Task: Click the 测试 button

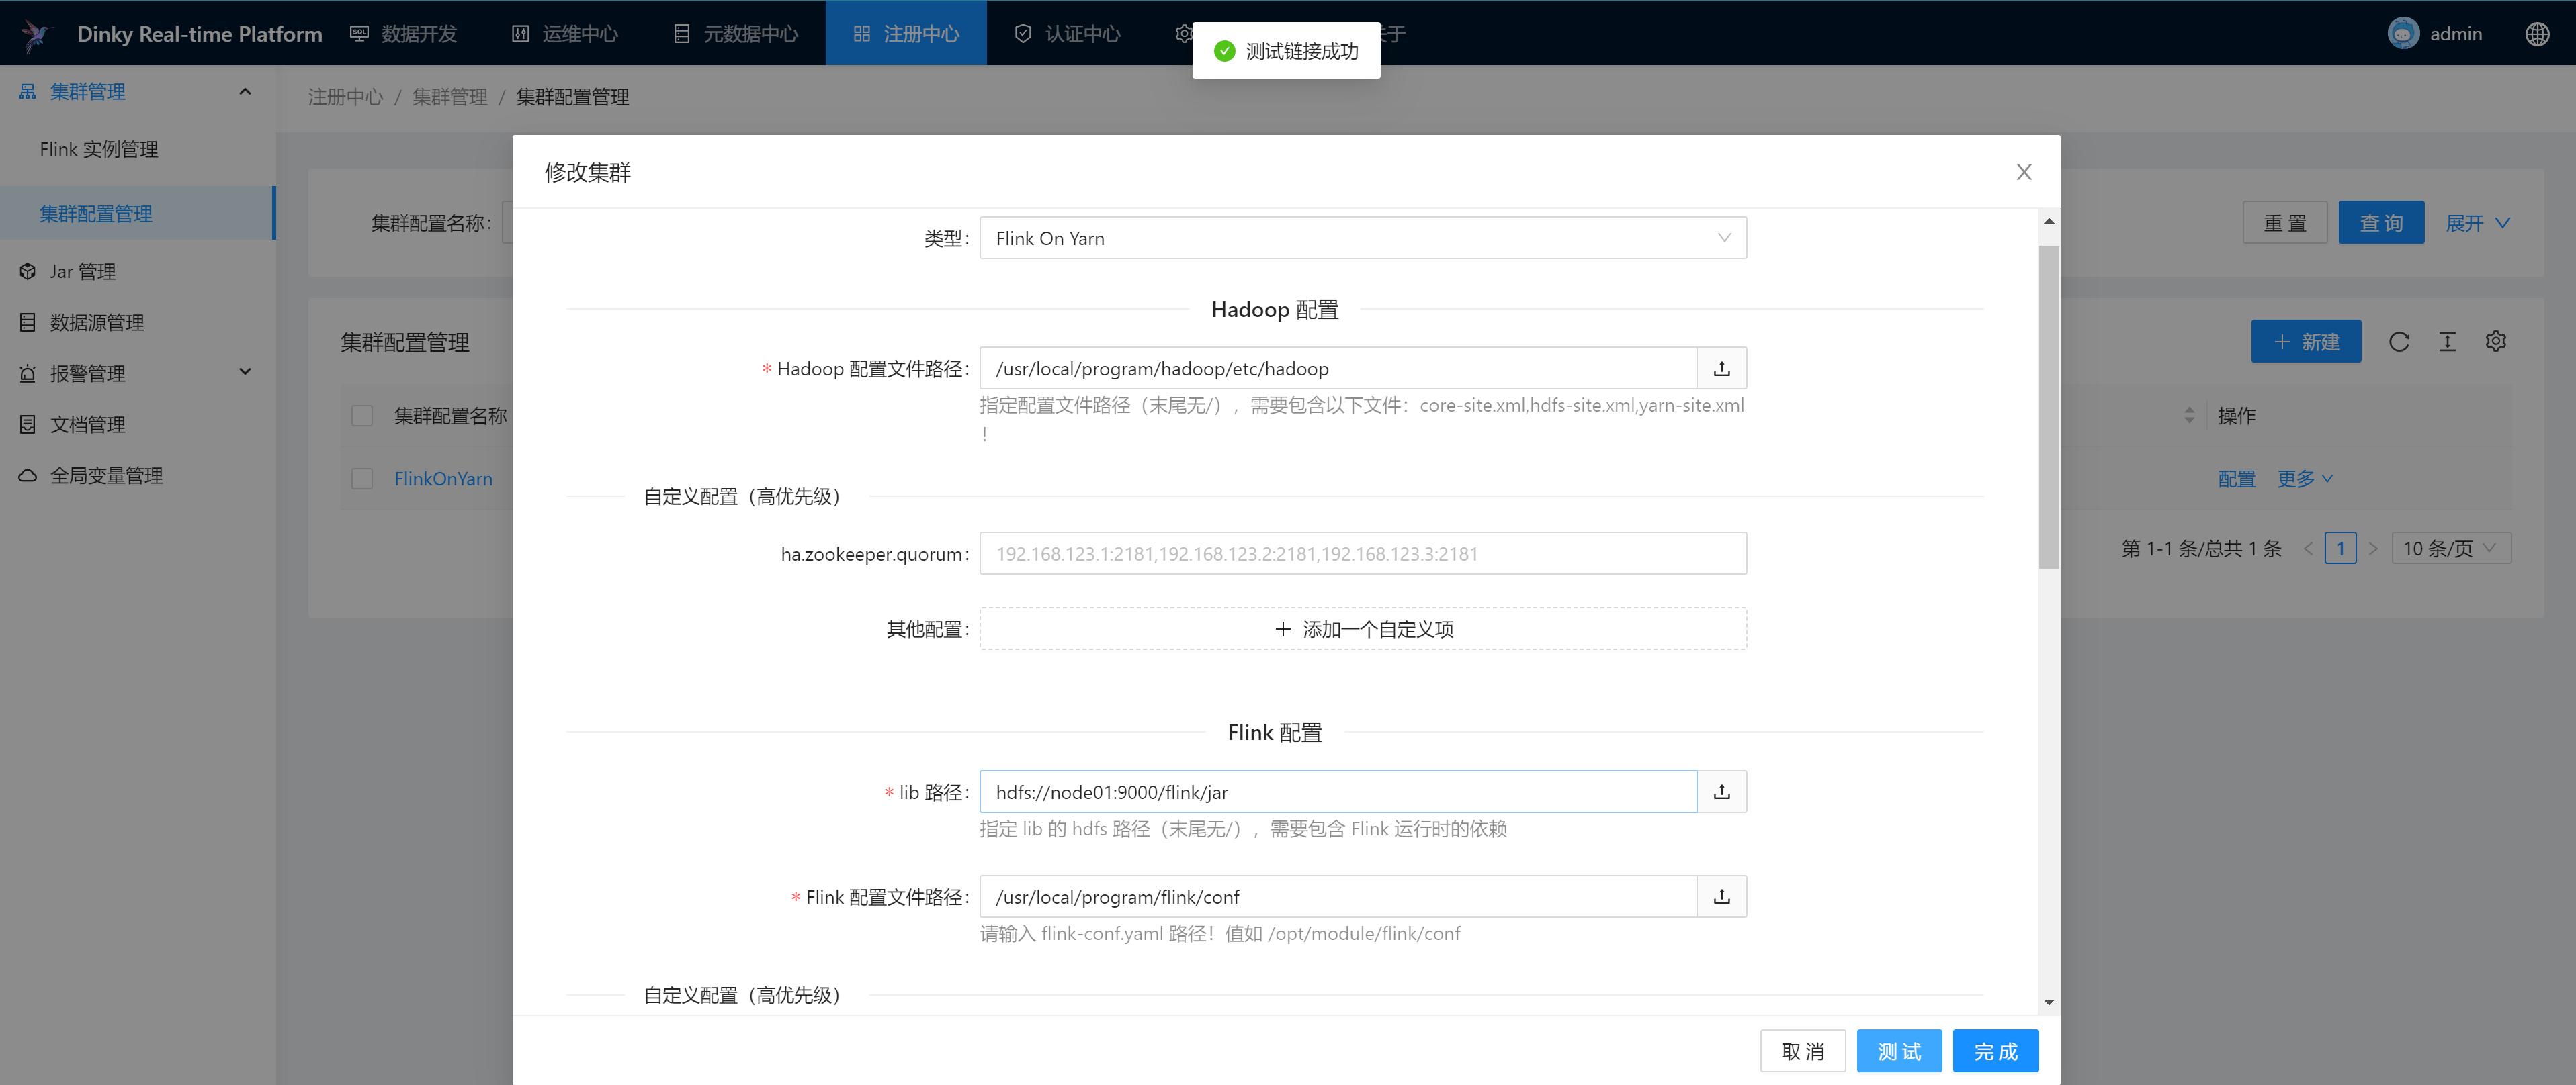Action: coord(1898,1051)
